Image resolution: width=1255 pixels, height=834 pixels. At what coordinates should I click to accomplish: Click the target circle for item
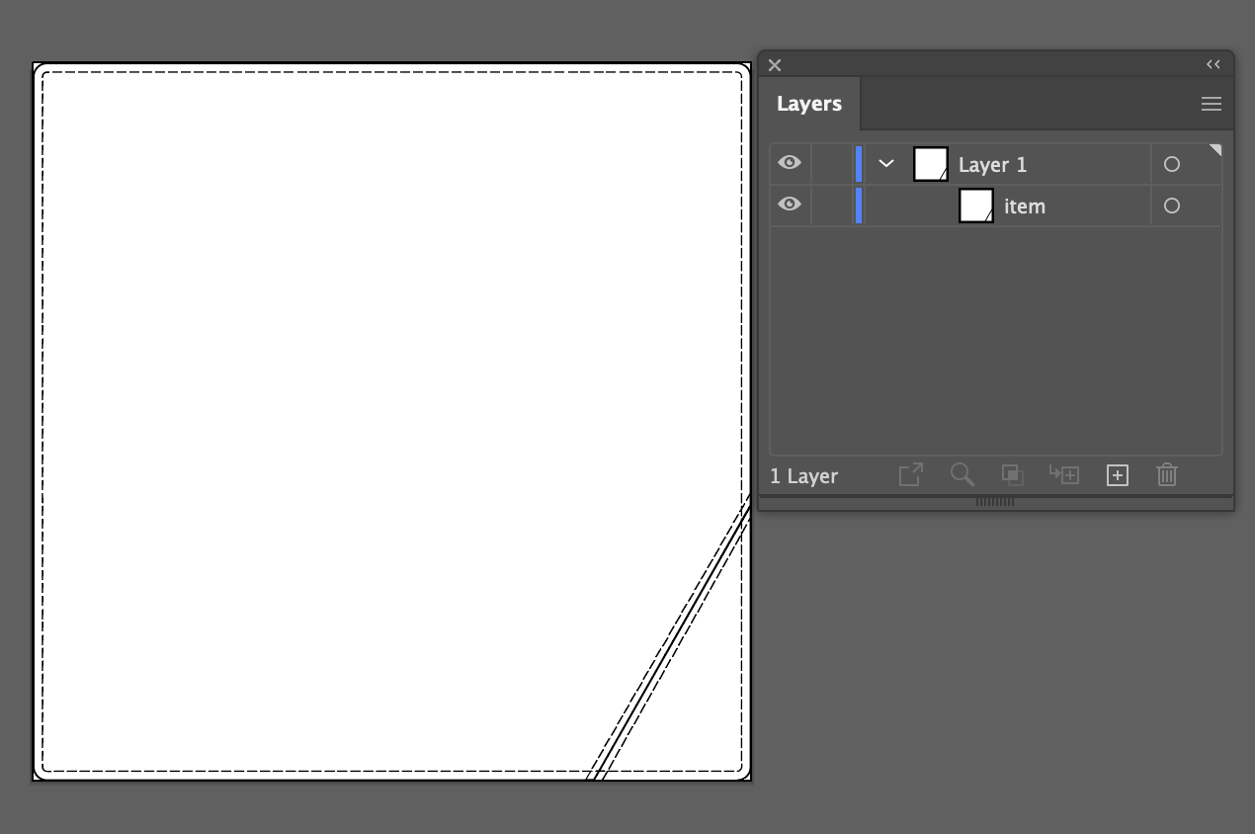tap(1172, 206)
